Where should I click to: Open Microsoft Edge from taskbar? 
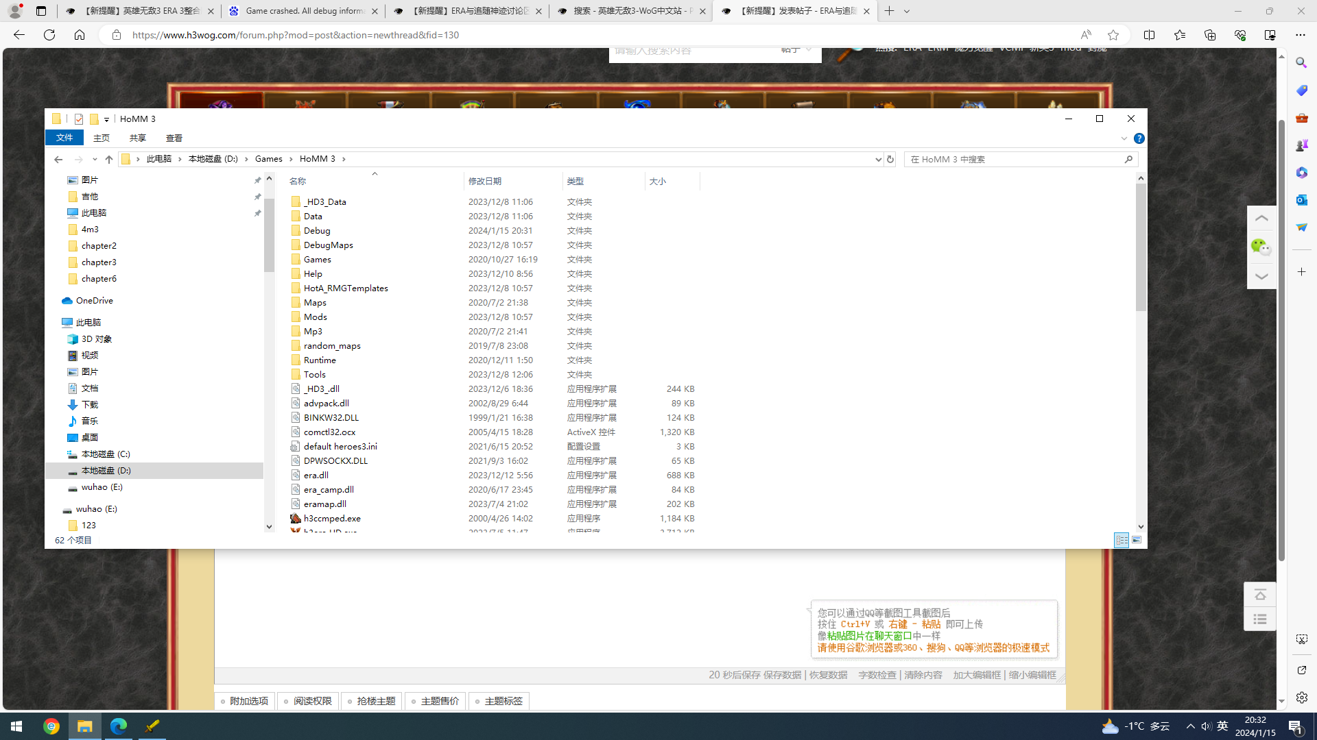(119, 726)
